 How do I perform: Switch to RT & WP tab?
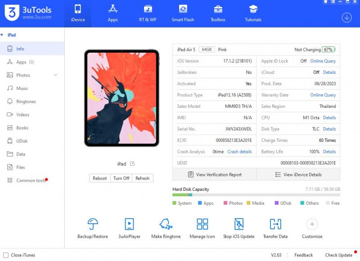(x=148, y=13)
